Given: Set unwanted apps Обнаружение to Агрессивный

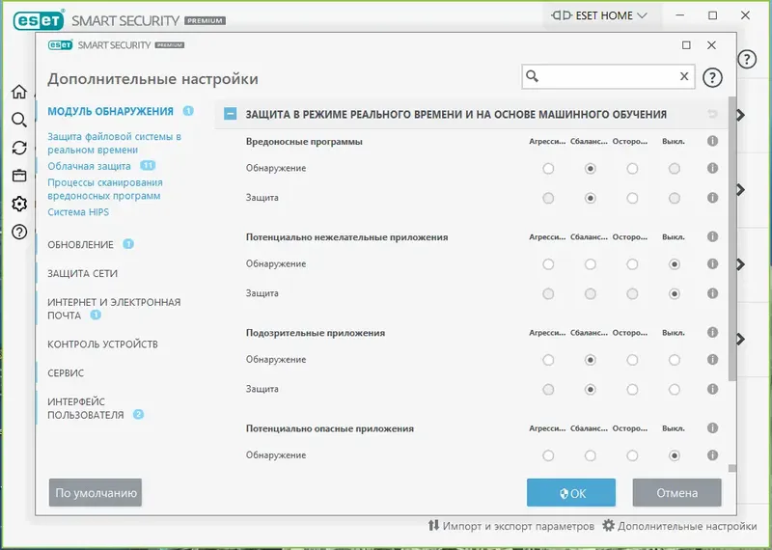Looking at the screenshot, I should 548,264.
